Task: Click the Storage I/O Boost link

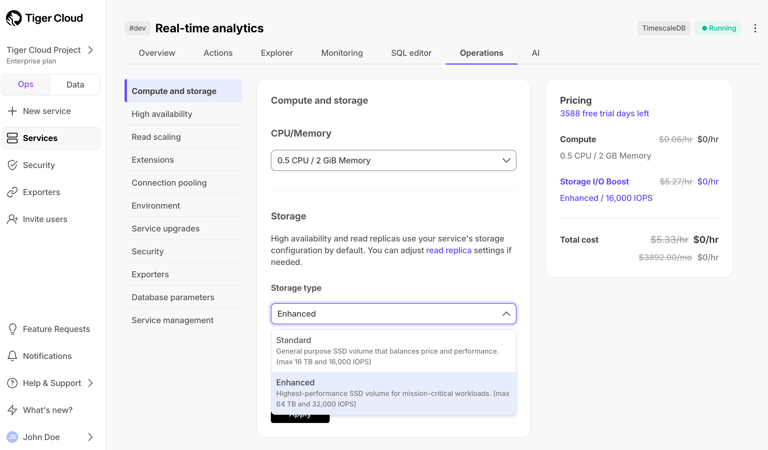Action: 594,182
